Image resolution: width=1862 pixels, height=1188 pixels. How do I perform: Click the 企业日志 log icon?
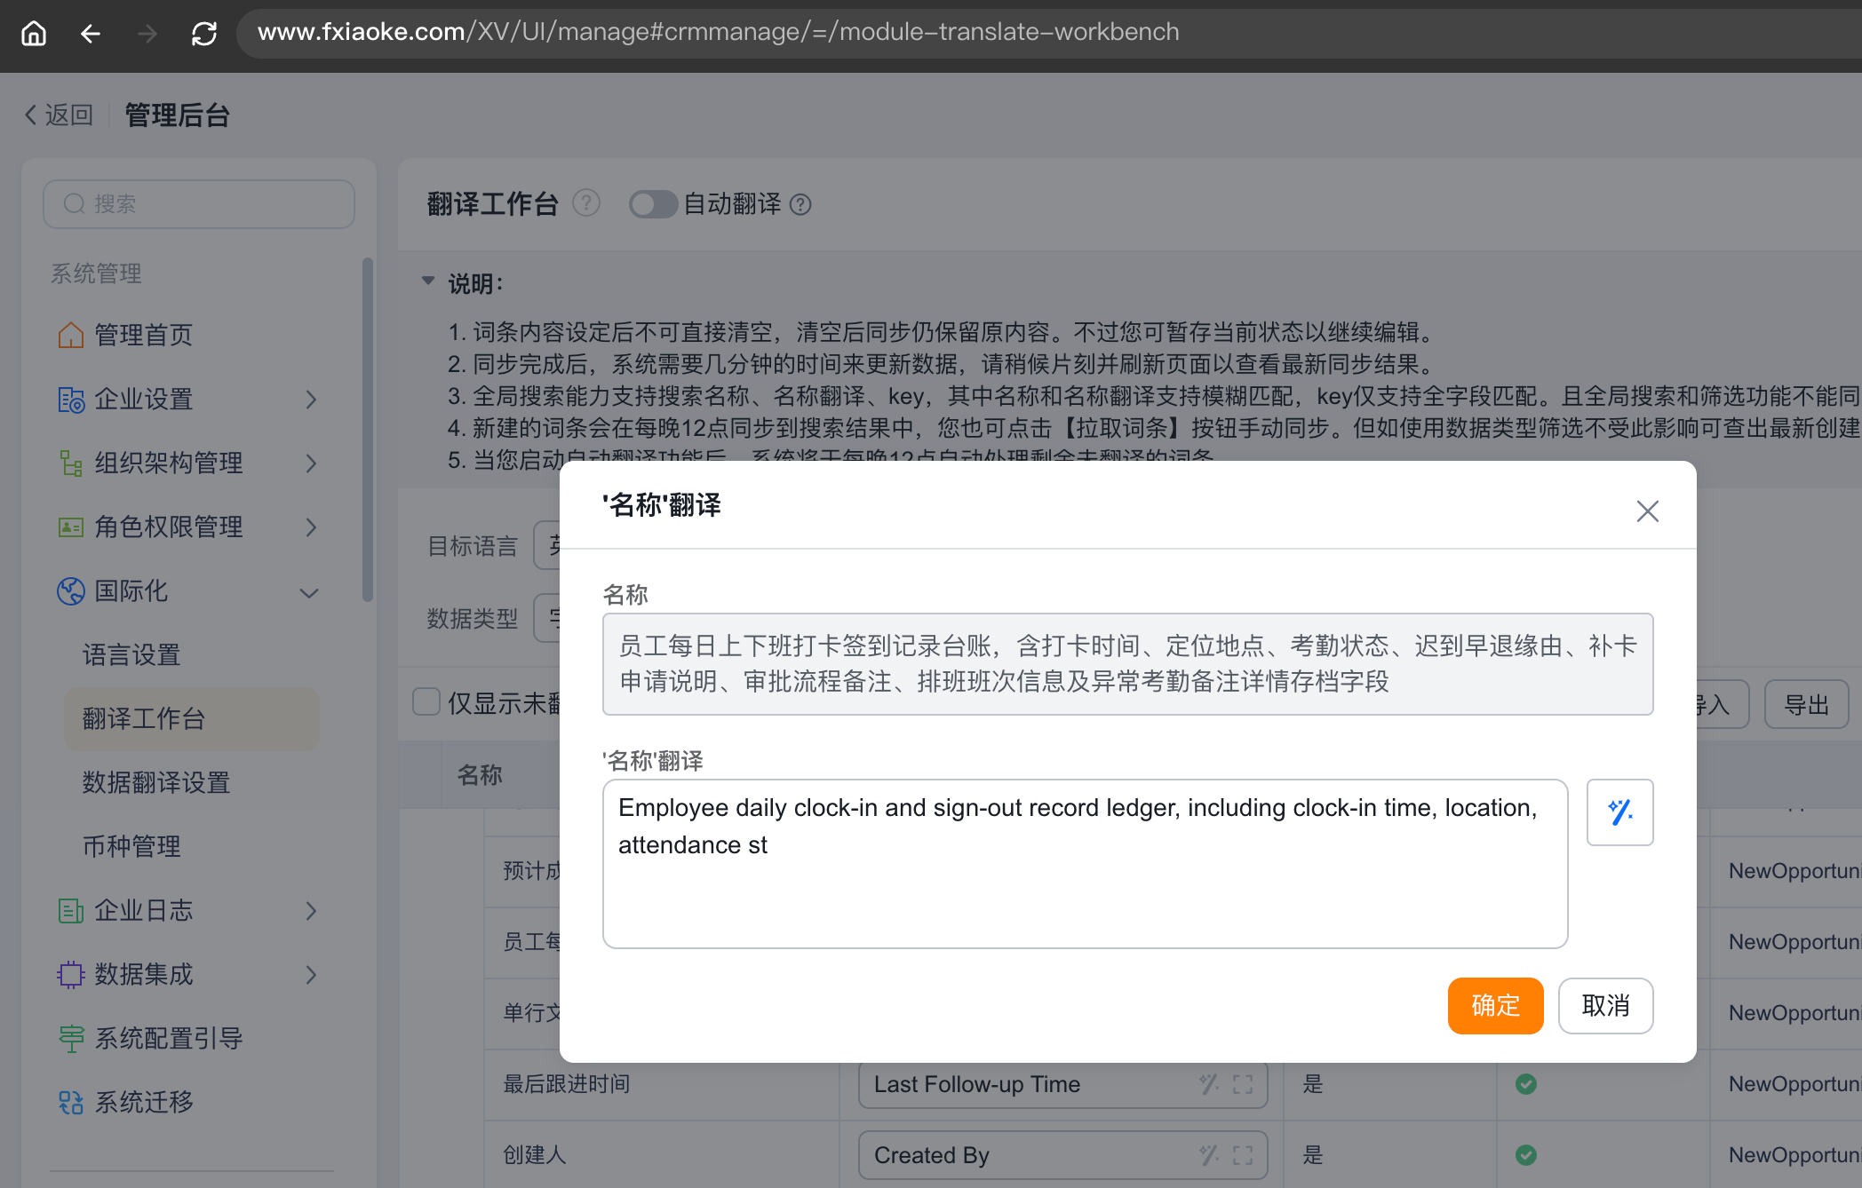[71, 911]
